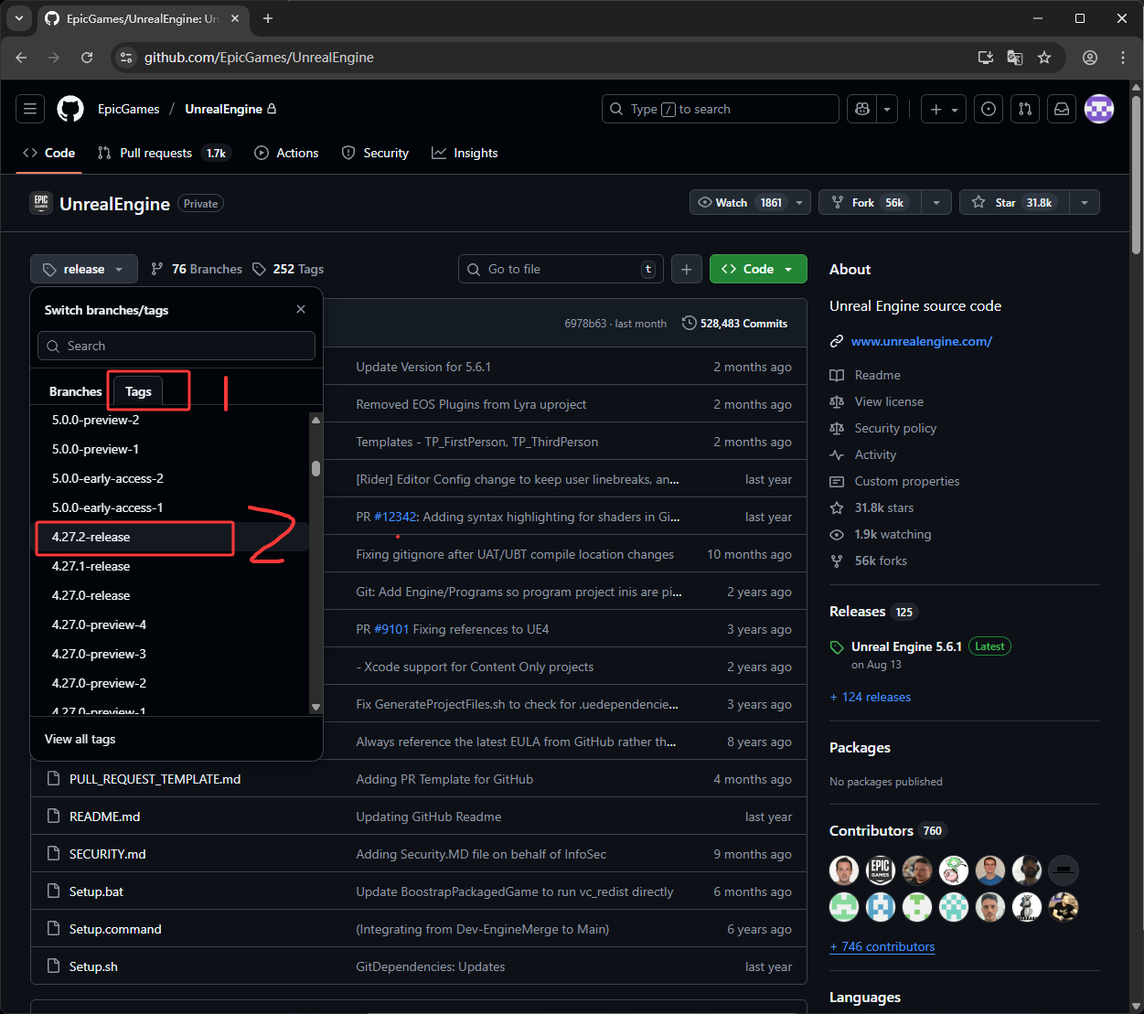Switch to the Code tab
1144x1014 pixels.
tap(49, 153)
